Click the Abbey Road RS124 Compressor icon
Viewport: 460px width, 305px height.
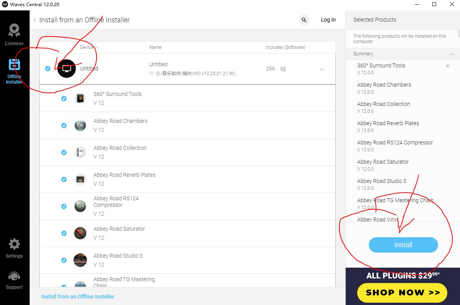pyautogui.click(x=80, y=206)
